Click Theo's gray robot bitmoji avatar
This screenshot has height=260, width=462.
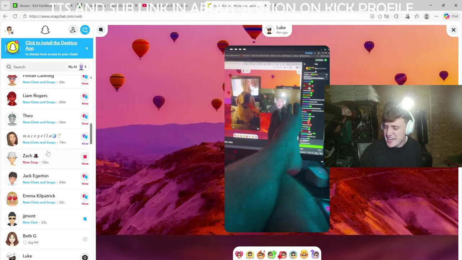click(12, 119)
